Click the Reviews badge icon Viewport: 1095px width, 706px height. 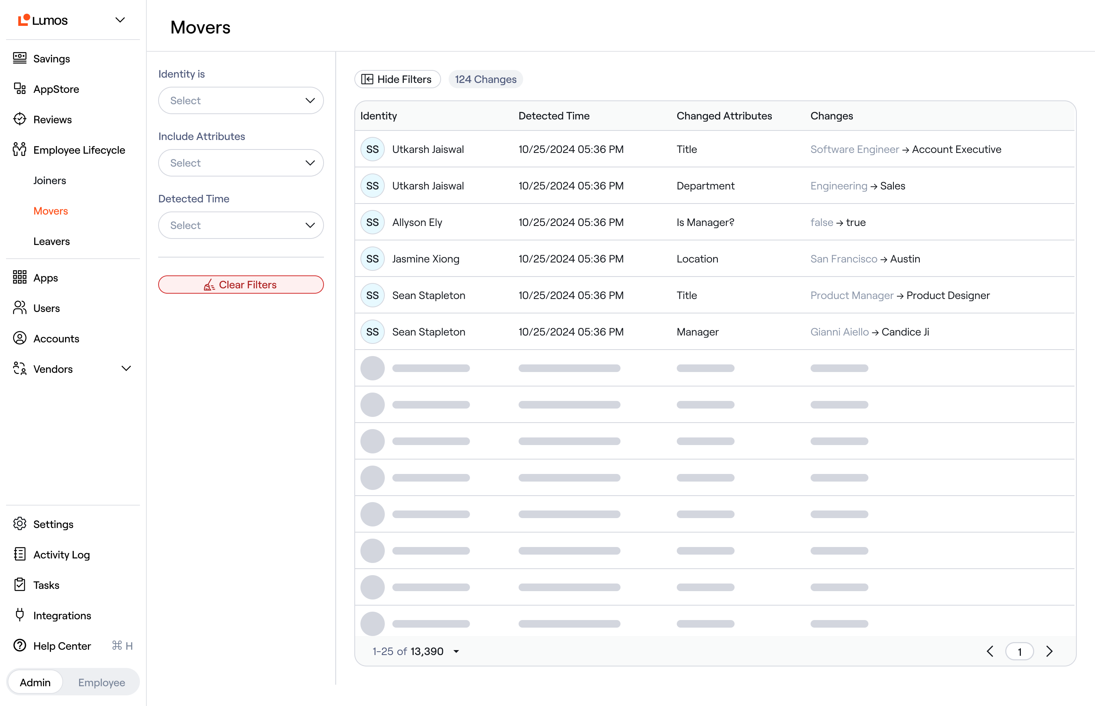coord(20,119)
